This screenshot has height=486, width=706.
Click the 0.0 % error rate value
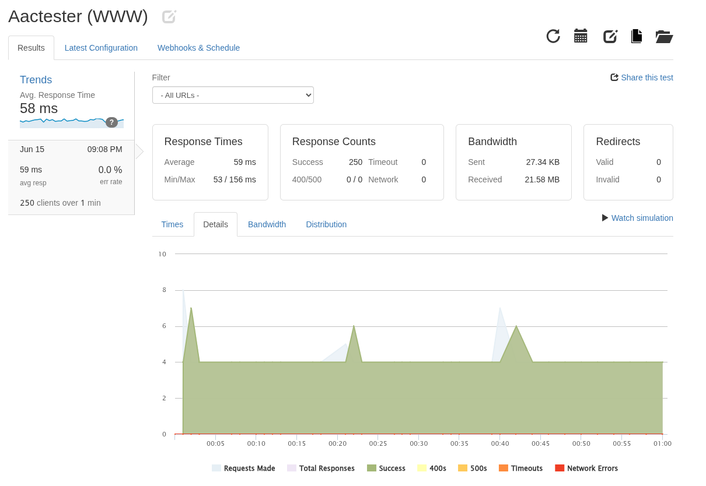point(110,170)
